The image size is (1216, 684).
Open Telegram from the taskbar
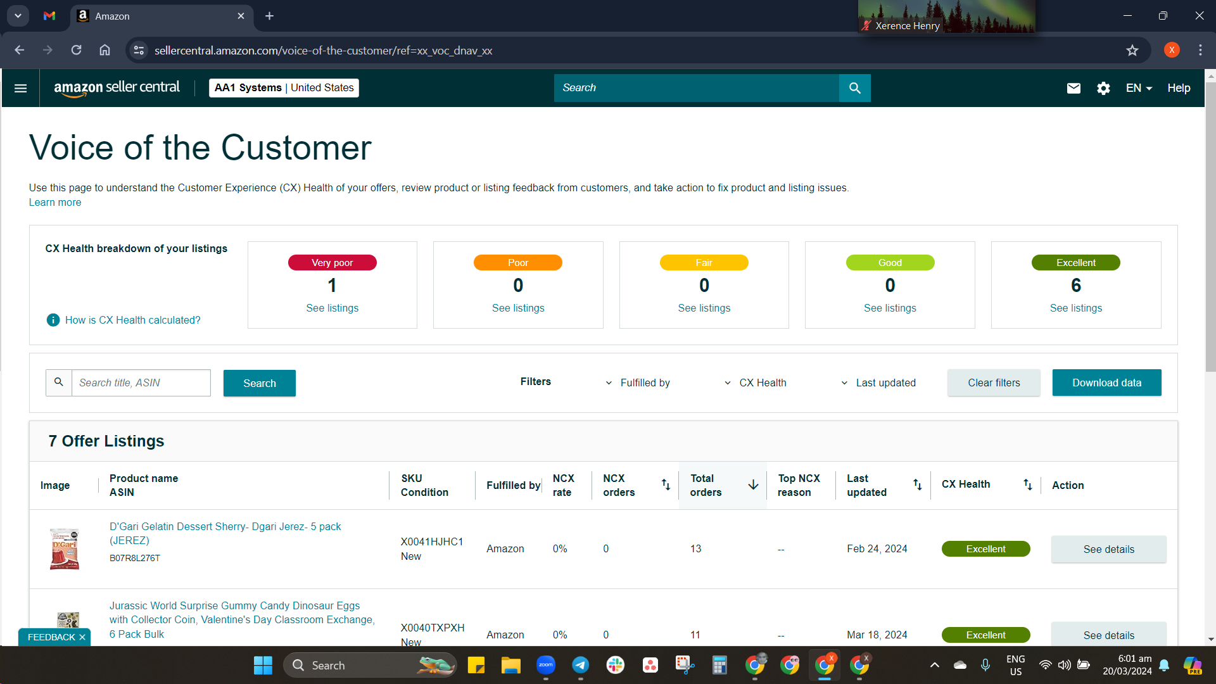click(581, 665)
